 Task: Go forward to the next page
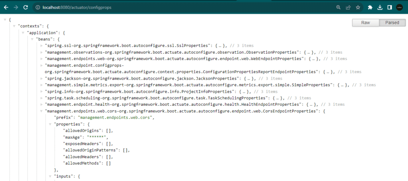[x=16, y=8]
